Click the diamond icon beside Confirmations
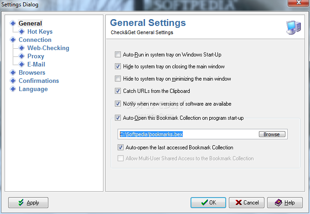 pos(13,81)
